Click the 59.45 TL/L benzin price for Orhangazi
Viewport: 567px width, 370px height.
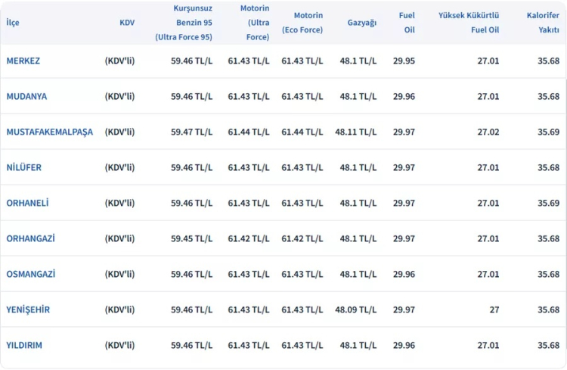pyautogui.click(x=192, y=238)
